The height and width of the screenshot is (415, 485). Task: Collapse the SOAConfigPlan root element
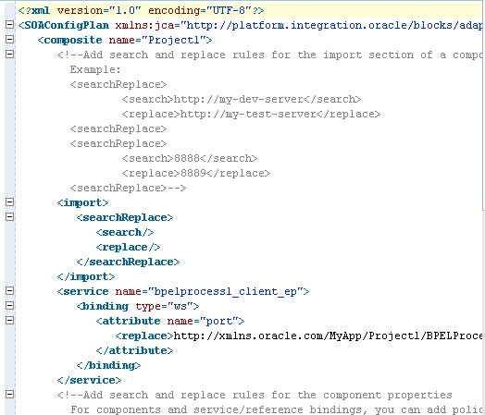pos(9,24)
